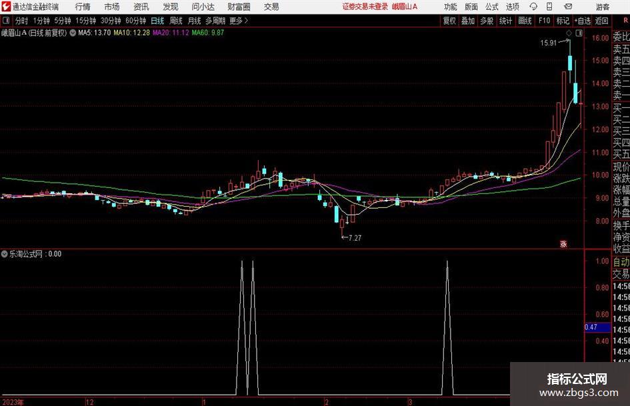Toggle the left sidebar panel icon
The image size is (630, 406).
click(x=6, y=21)
